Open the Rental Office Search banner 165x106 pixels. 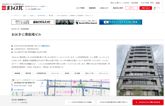pyautogui.click(x=76, y=22)
